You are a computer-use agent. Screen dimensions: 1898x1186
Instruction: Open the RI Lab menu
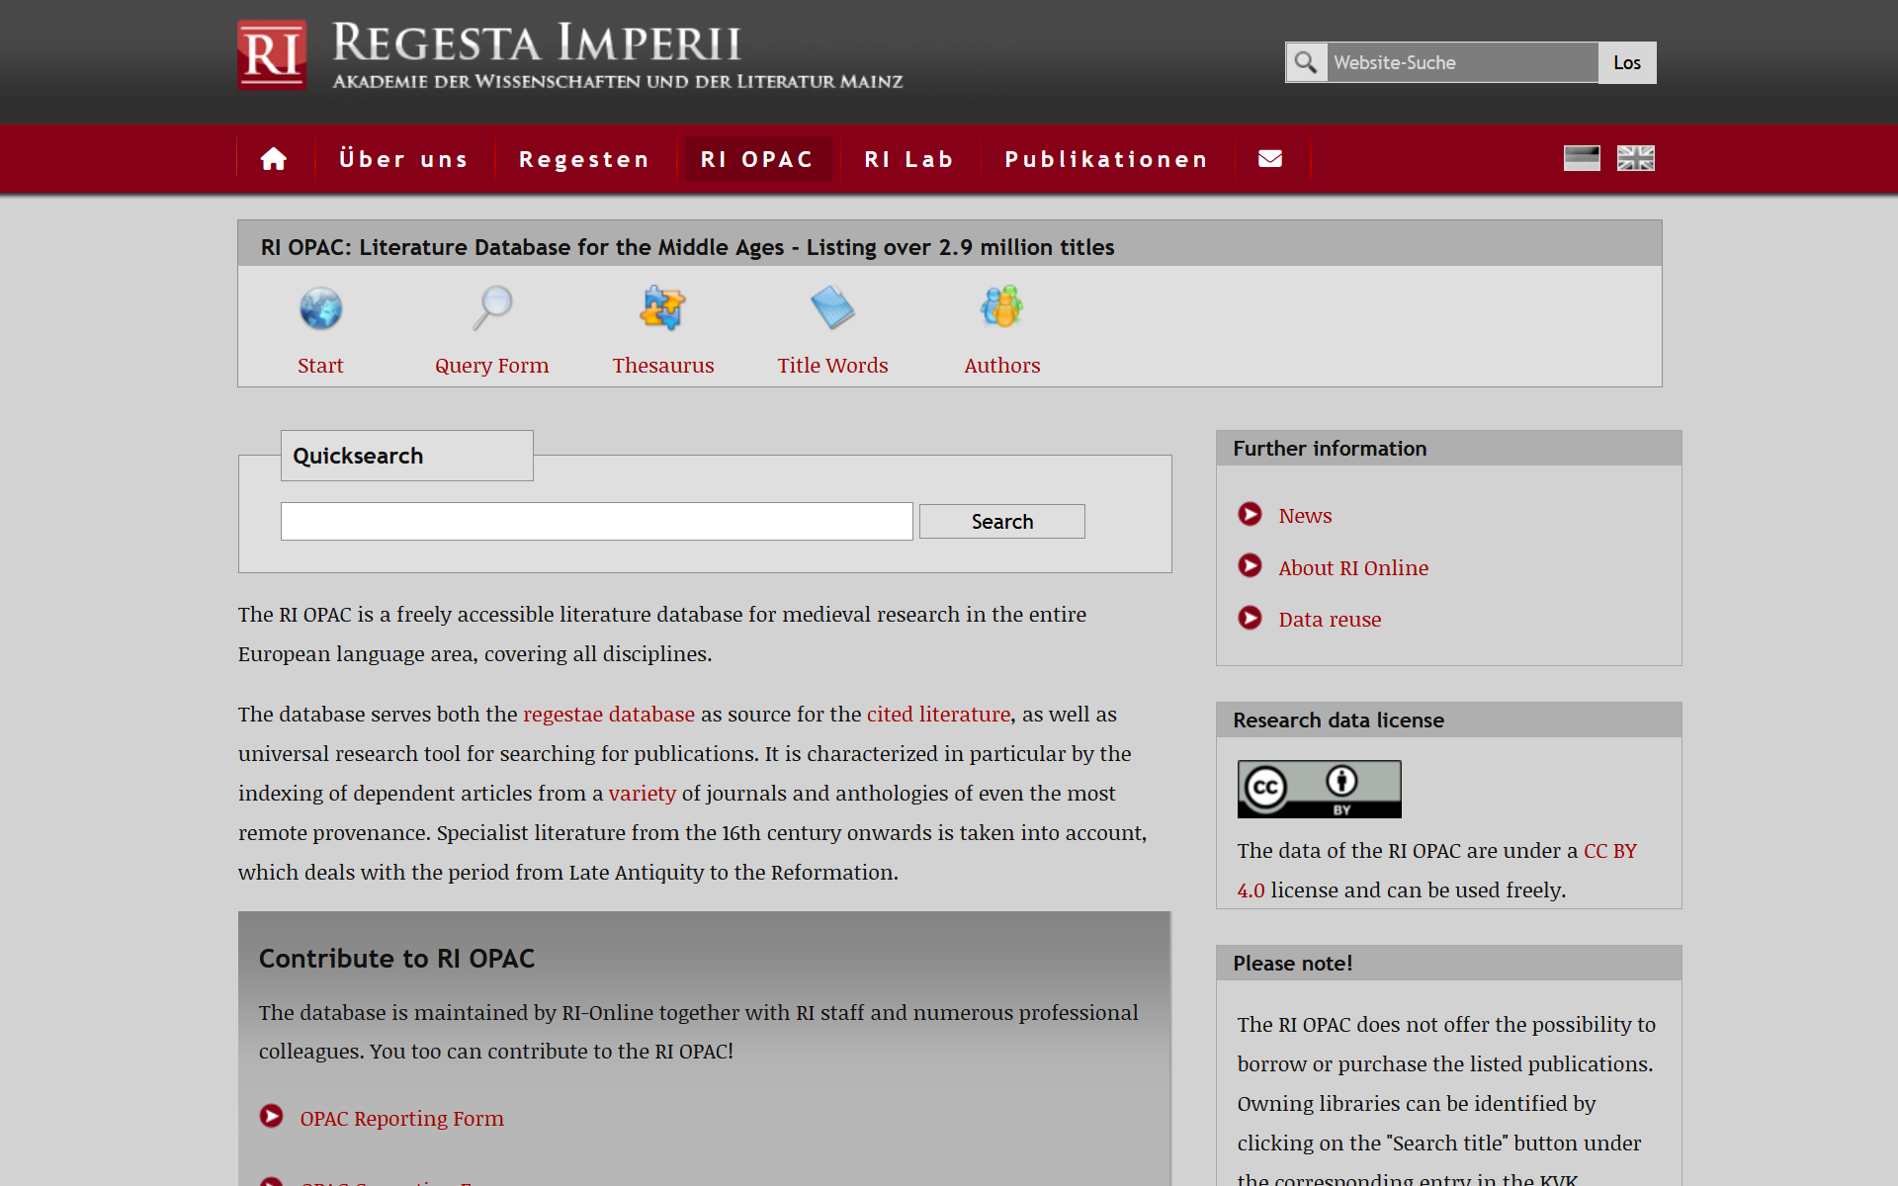908,159
